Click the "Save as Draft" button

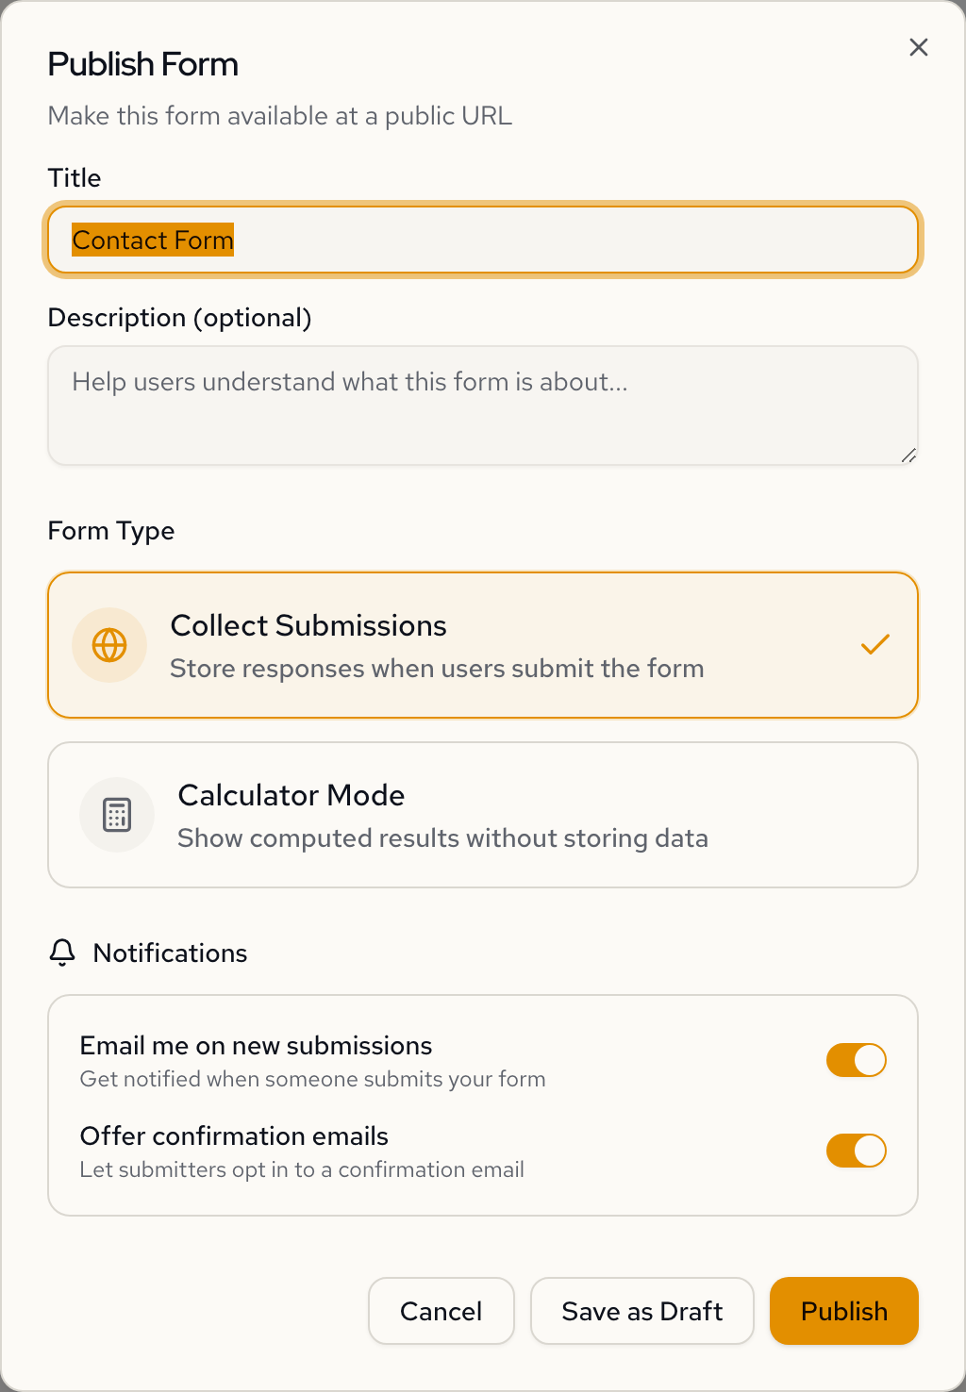pos(641,1311)
